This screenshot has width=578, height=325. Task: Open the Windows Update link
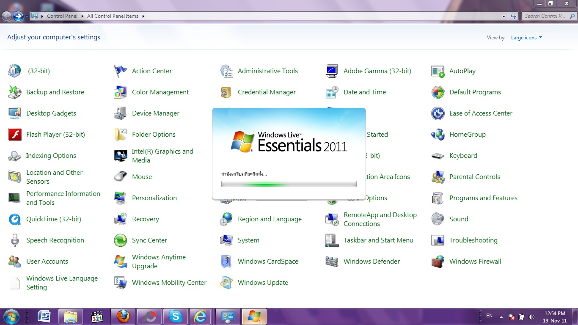(x=263, y=283)
